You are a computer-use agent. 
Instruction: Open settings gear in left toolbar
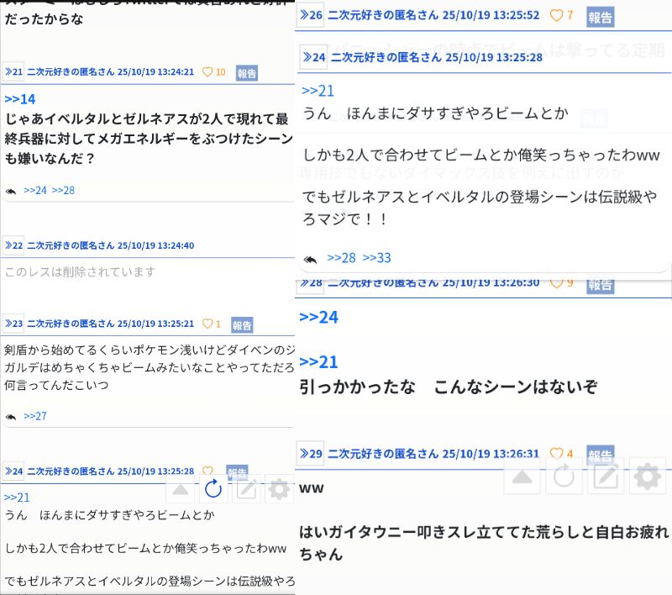pos(279,489)
